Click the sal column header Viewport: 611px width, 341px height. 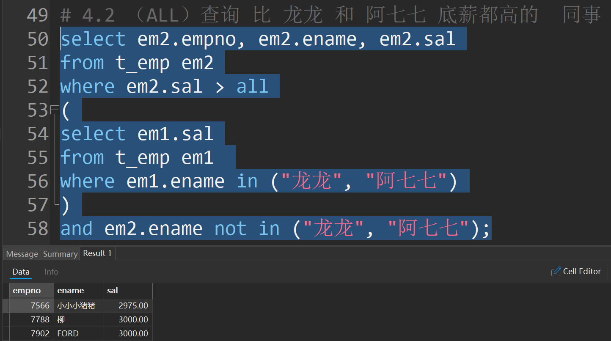[x=128, y=291]
